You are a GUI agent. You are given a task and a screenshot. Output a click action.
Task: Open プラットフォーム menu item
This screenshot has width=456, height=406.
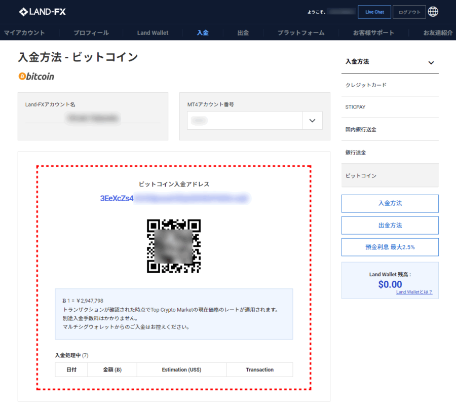coord(300,32)
